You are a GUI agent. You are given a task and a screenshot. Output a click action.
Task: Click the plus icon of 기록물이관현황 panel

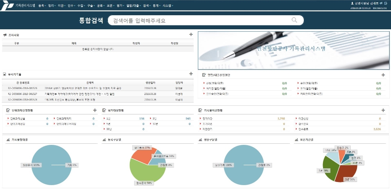pyautogui.click(x=383, y=110)
